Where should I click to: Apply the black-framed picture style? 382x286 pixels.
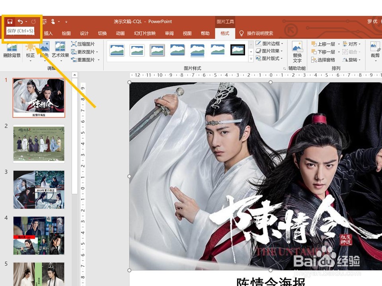tap(238, 50)
